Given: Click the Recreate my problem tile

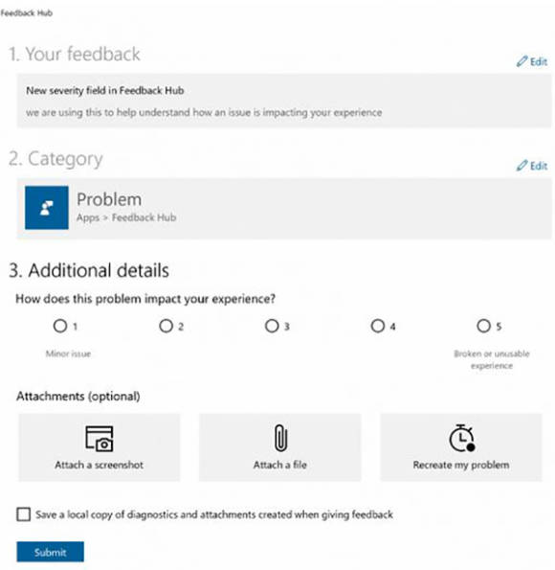Looking at the screenshot, I should click(461, 447).
